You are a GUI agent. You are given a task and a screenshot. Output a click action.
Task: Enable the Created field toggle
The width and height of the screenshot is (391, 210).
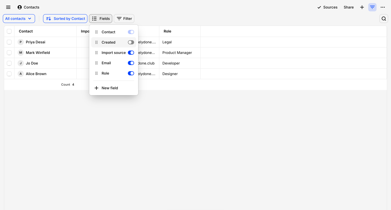tap(131, 42)
